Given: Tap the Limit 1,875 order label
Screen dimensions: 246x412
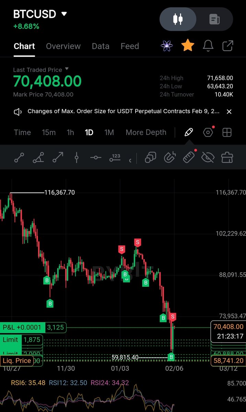Looking at the screenshot, I should [22, 340].
